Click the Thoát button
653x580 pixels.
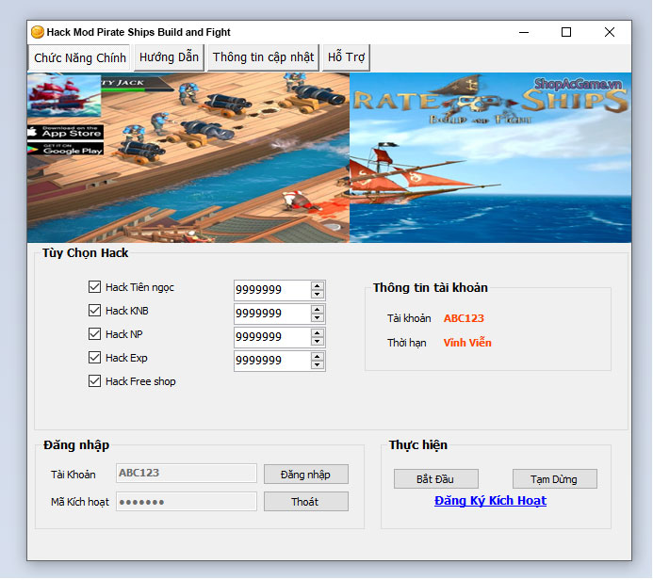(305, 501)
